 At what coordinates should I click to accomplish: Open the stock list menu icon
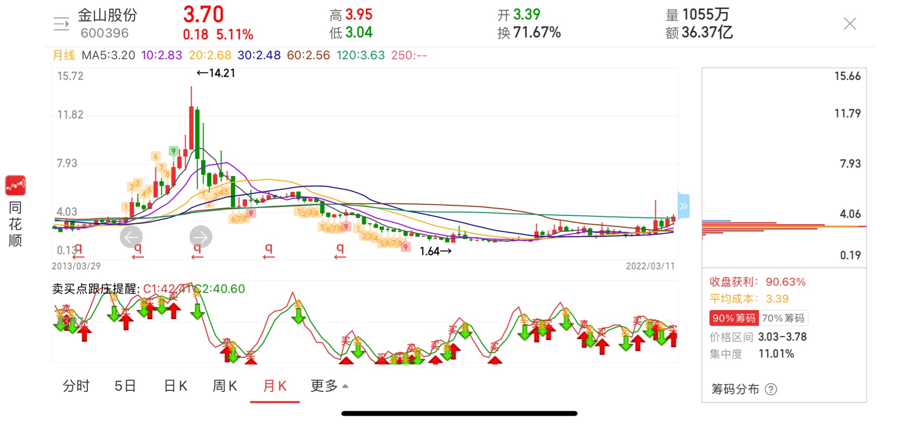(x=61, y=24)
